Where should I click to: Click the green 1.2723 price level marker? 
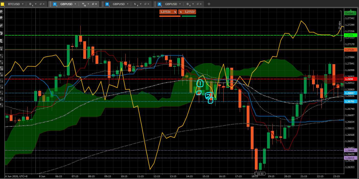349,35
